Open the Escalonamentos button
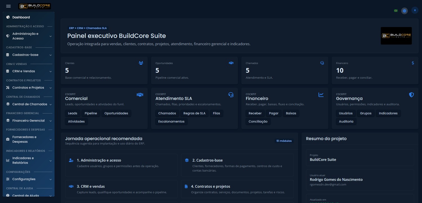The height and width of the screenshot is (203, 422). click(x=171, y=121)
